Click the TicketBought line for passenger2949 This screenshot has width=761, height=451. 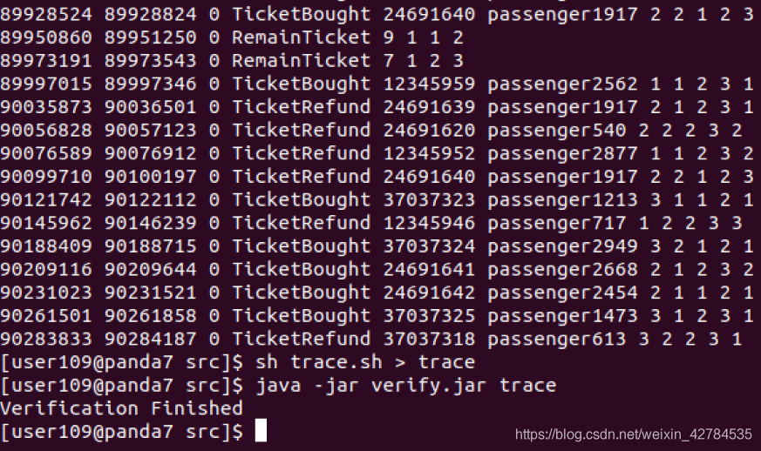377,246
